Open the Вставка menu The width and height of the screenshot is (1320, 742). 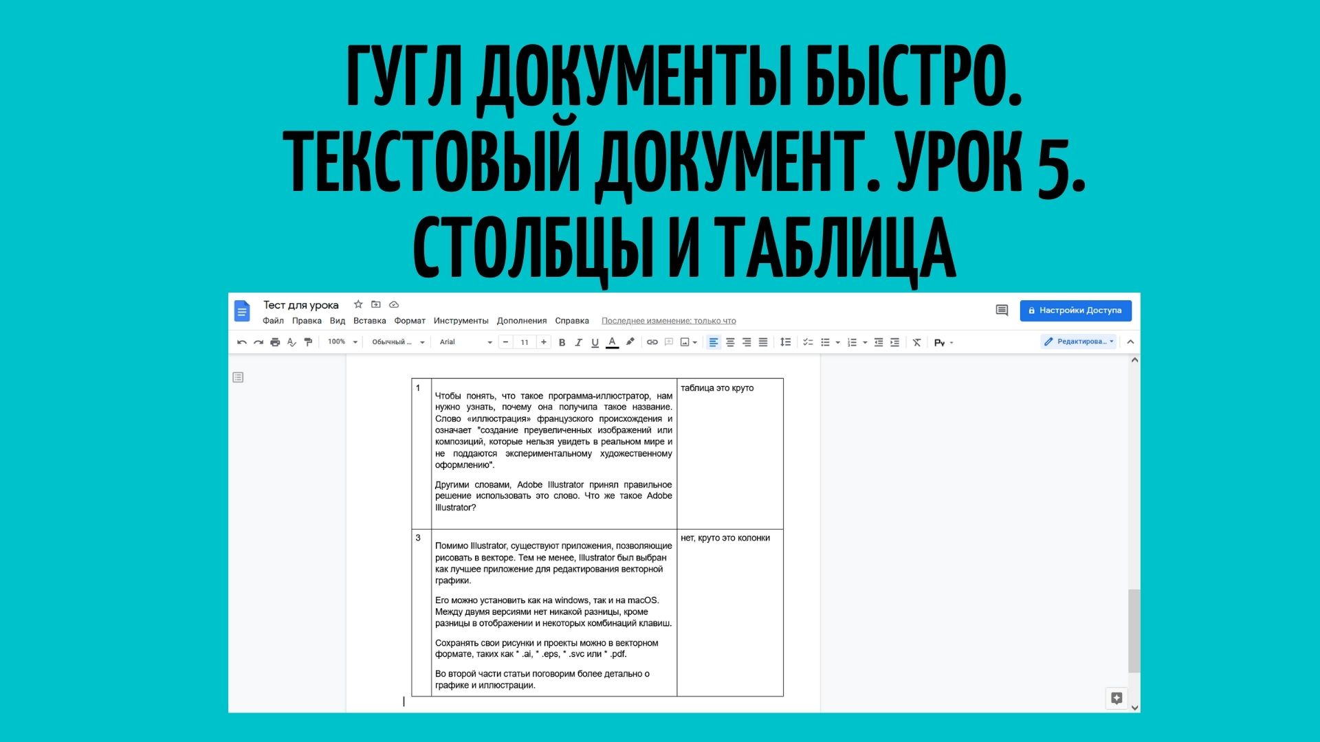[369, 321]
